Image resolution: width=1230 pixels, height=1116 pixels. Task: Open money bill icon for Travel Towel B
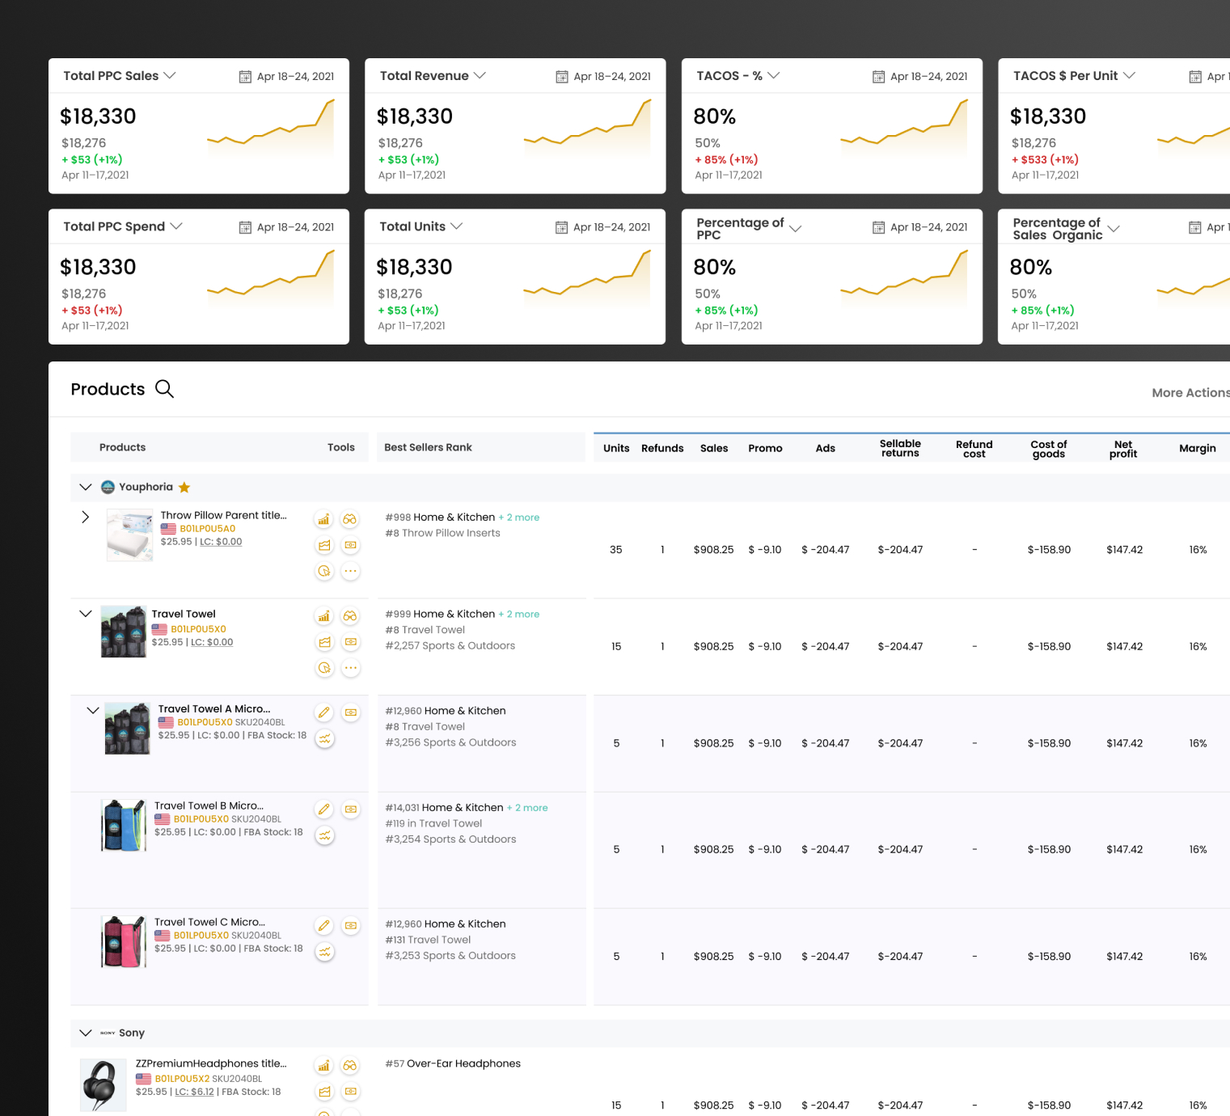[x=351, y=810]
